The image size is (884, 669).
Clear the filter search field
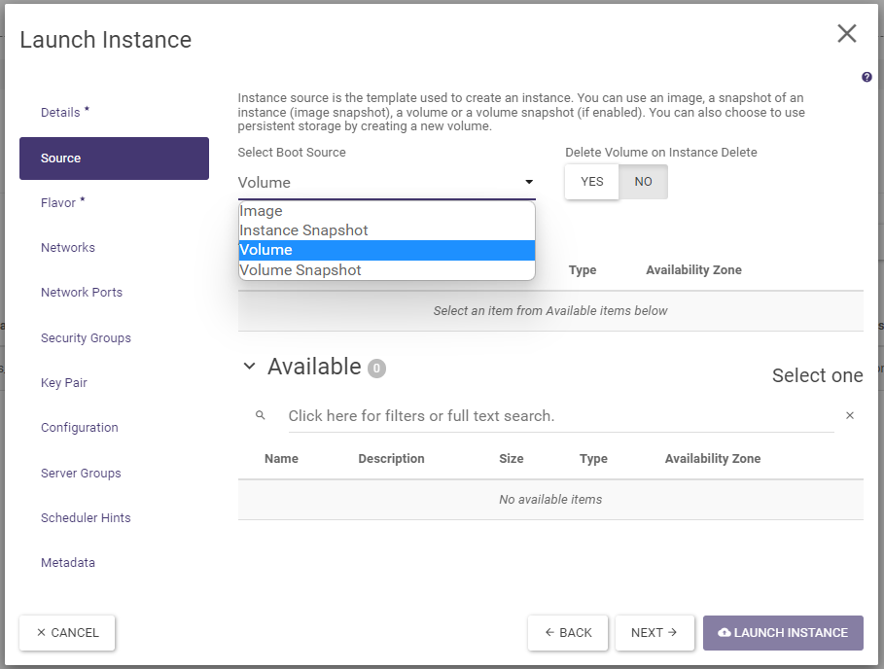tap(849, 415)
